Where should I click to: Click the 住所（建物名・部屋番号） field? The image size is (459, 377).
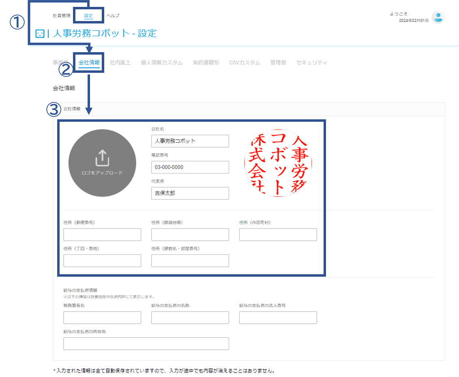click(x=190, y=261)
